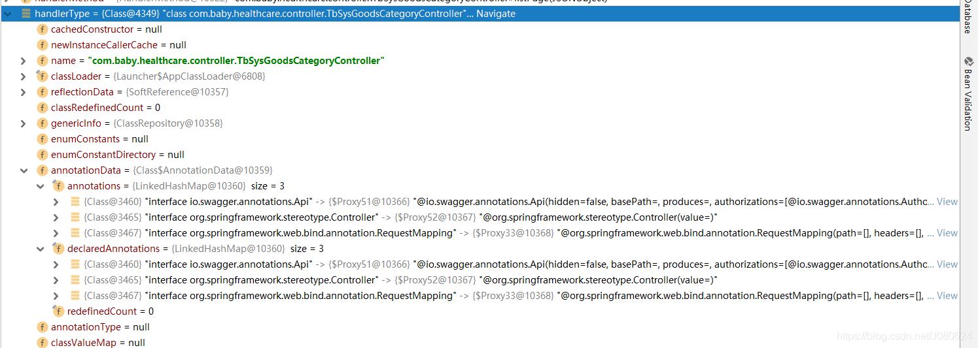
Task: Expand the name field node
Action: [24, 61]
